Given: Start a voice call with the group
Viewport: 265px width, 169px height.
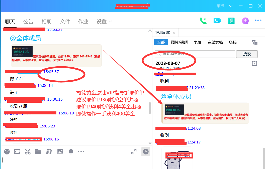Looking at the screenshot, I should (x=203, y=21).
